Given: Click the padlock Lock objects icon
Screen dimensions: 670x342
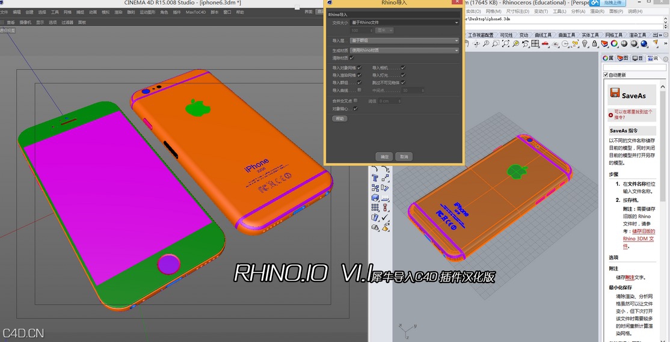Looking at the screenshot, I should point(594,43).
